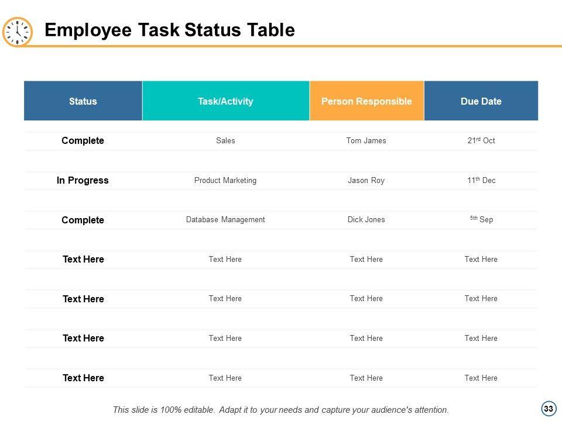The height and width of the screenshot is (421, 562).
Task: Select the Due Date column header
Action: [481, 101]
